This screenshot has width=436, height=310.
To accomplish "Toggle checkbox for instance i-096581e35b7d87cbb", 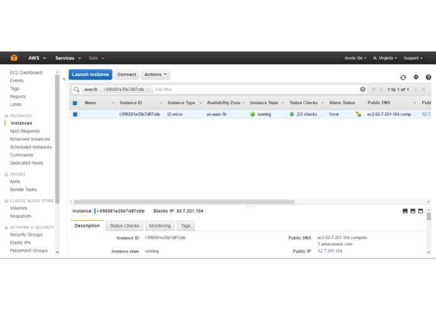I will 75,114.
